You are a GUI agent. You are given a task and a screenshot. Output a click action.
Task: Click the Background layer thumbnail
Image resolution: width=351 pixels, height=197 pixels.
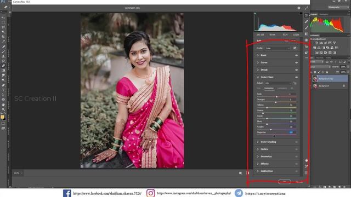[315, 86]
